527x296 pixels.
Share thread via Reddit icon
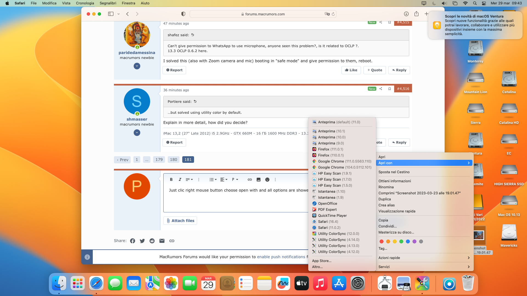coord(152,241)
